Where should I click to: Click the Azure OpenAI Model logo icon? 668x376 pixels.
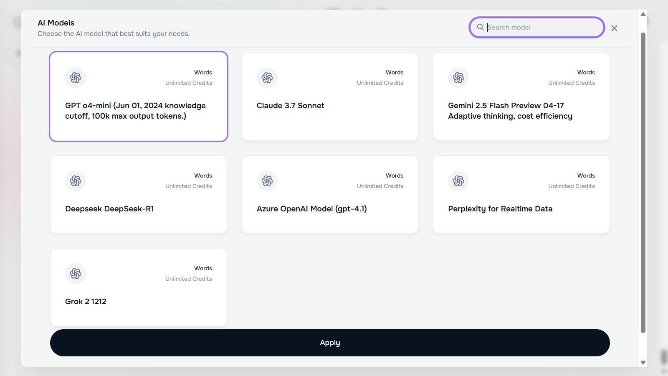(267, 181)
